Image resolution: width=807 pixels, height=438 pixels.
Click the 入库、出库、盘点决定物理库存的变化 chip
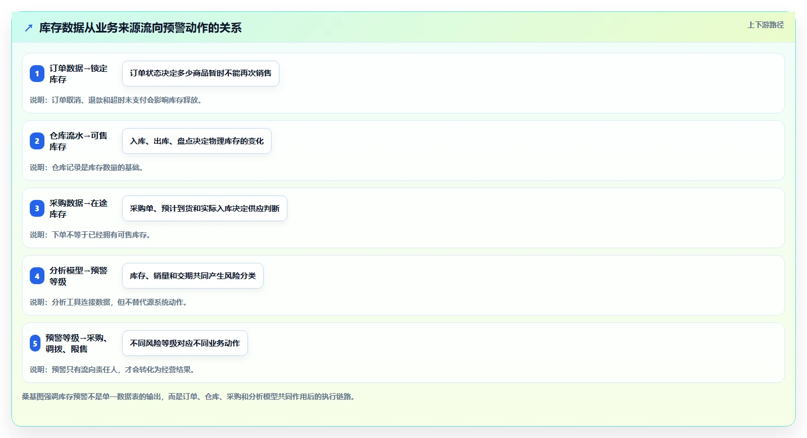(x=197, y=141)
